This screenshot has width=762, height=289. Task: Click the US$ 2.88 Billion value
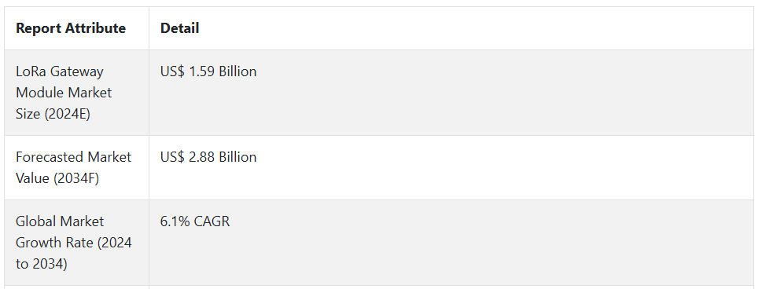click(208, 157)
